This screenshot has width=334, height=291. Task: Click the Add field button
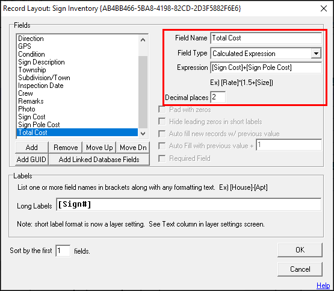32,148
